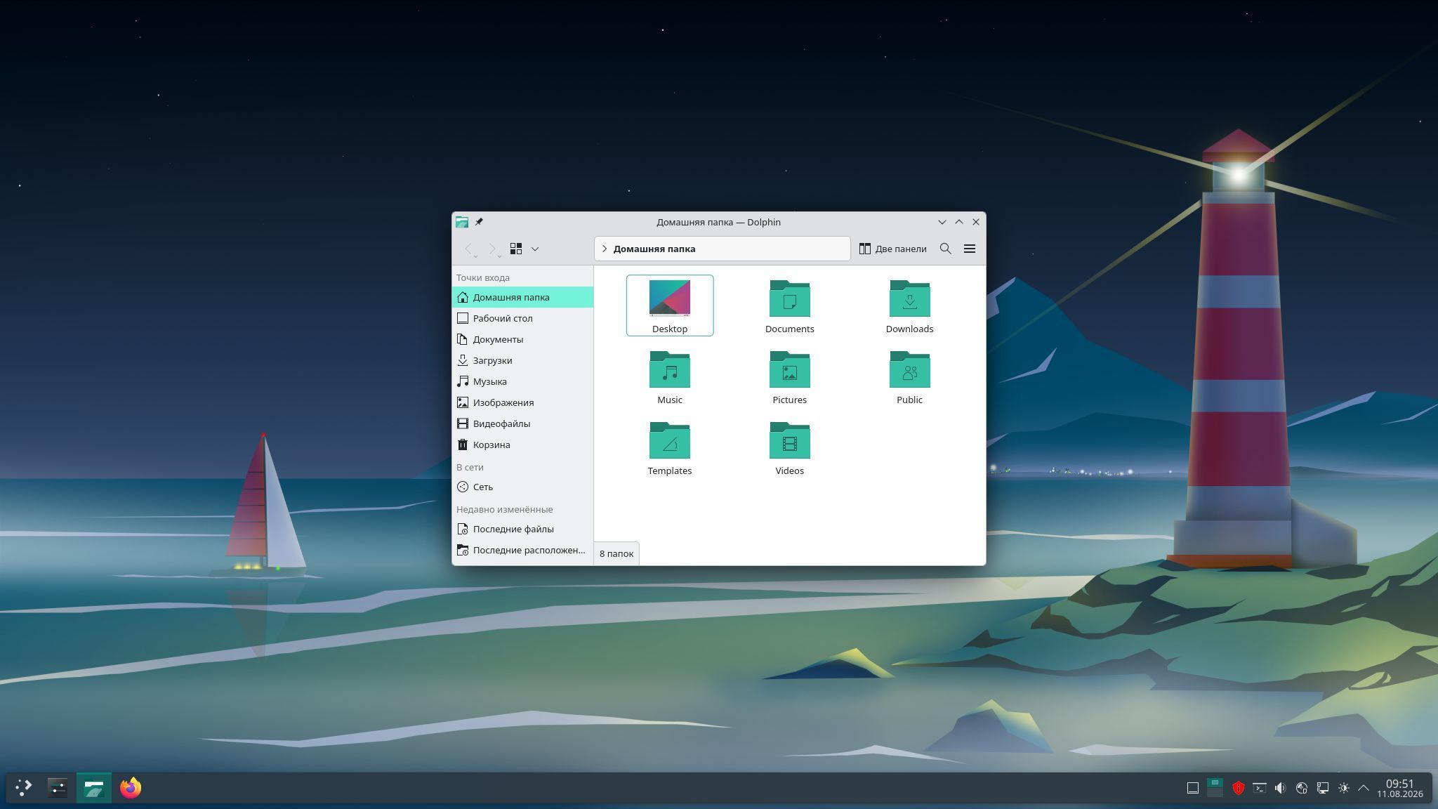Open the terminal tray icon
Screen dimensions: 1438x809
(x=1260, y=788)
